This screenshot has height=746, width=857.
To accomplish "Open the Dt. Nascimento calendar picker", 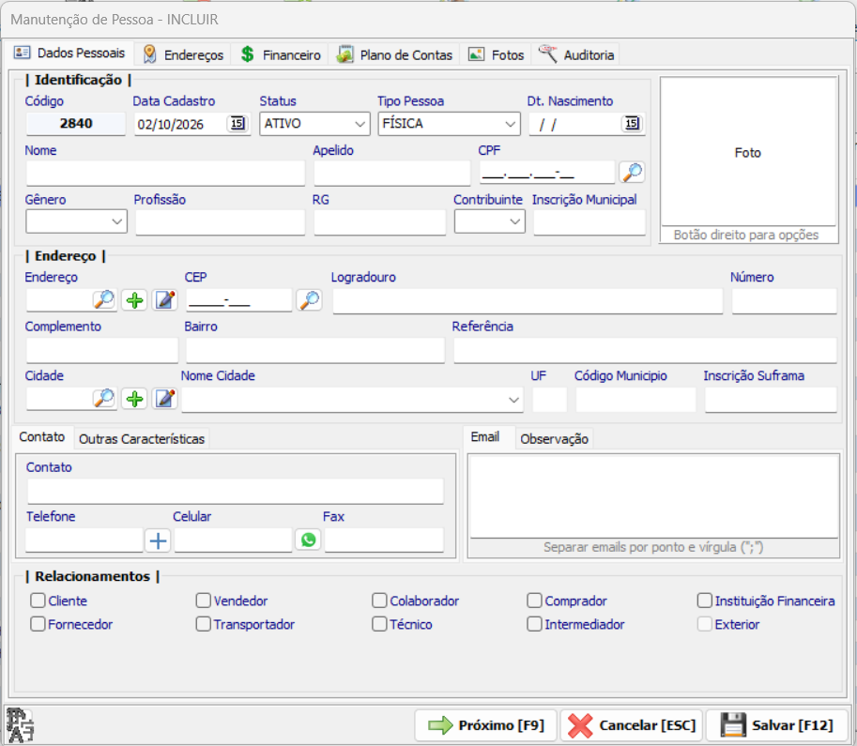I will pos(632,124).
